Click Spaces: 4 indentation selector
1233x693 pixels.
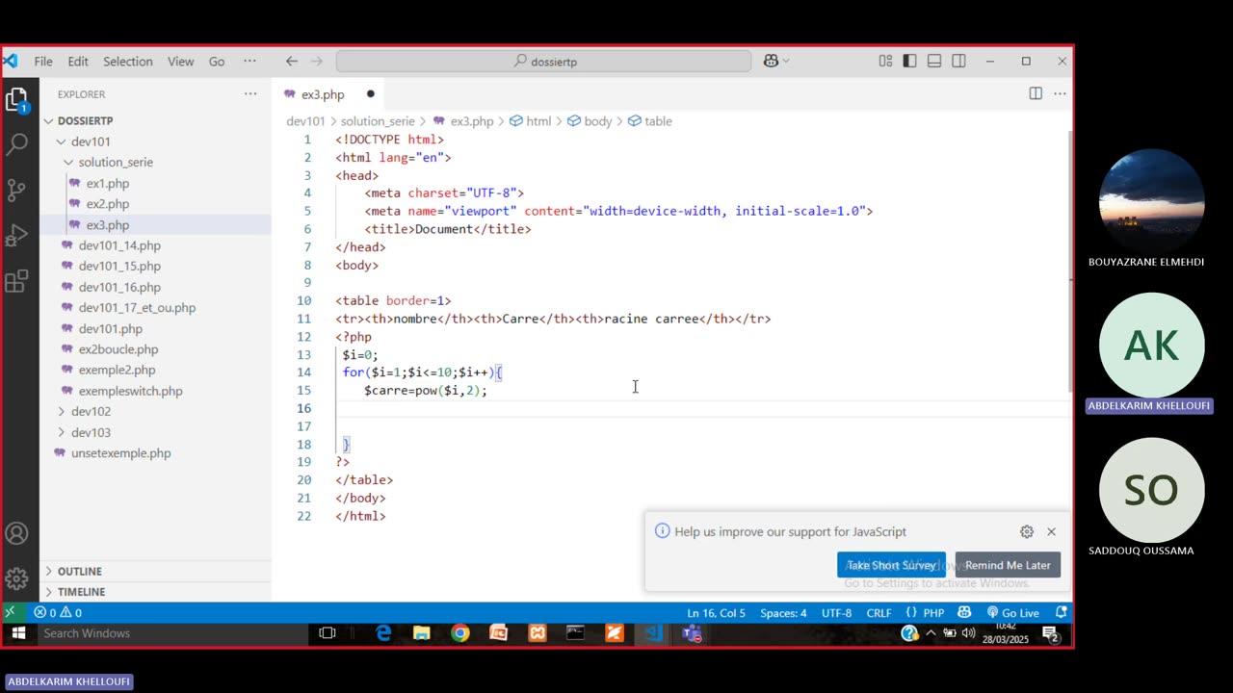pos(783,612)
